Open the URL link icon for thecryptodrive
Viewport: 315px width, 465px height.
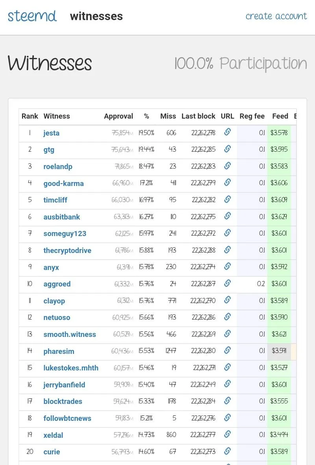point(227,249)
